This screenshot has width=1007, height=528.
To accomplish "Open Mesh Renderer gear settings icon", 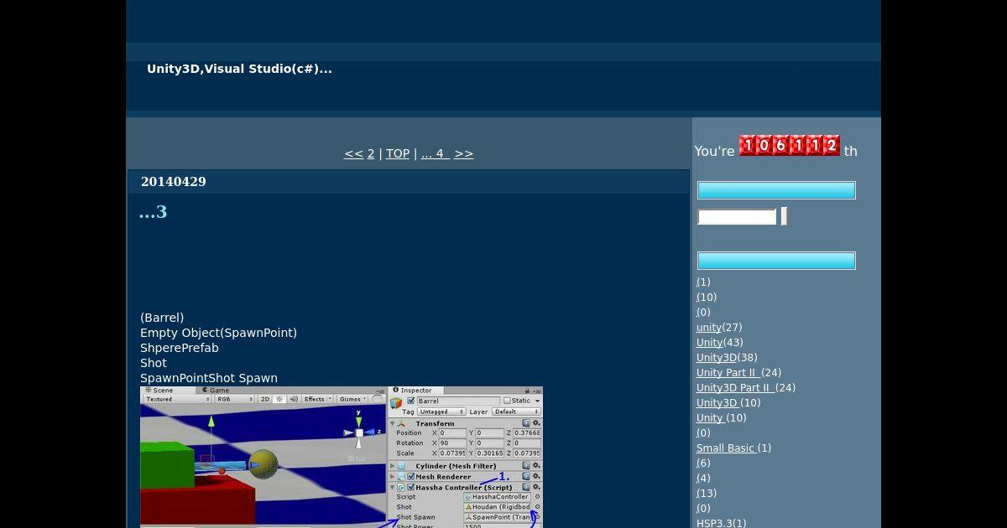I will click(537, 476).
